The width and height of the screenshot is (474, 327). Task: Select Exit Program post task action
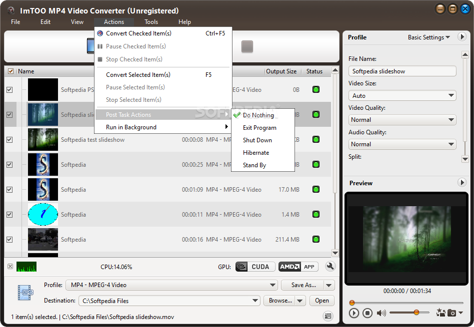click(263, 128)
